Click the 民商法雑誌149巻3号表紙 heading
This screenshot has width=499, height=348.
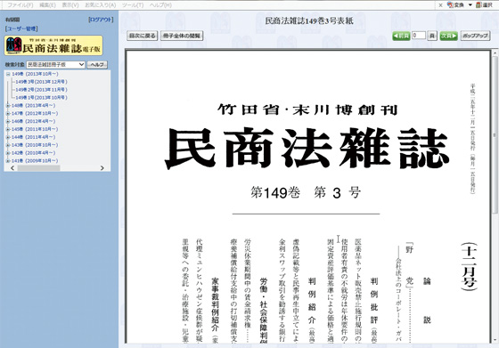point(309,21)
